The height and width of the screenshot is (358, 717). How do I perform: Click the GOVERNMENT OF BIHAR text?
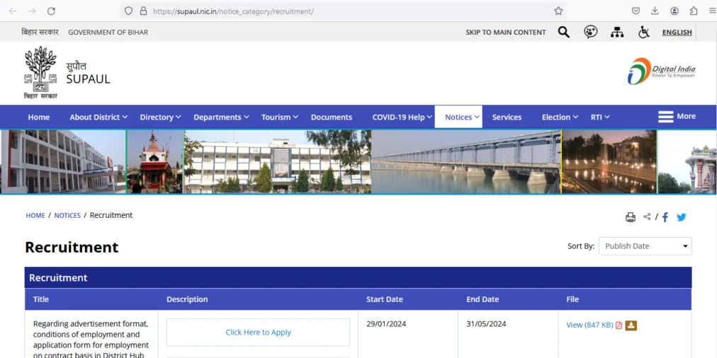108,33
